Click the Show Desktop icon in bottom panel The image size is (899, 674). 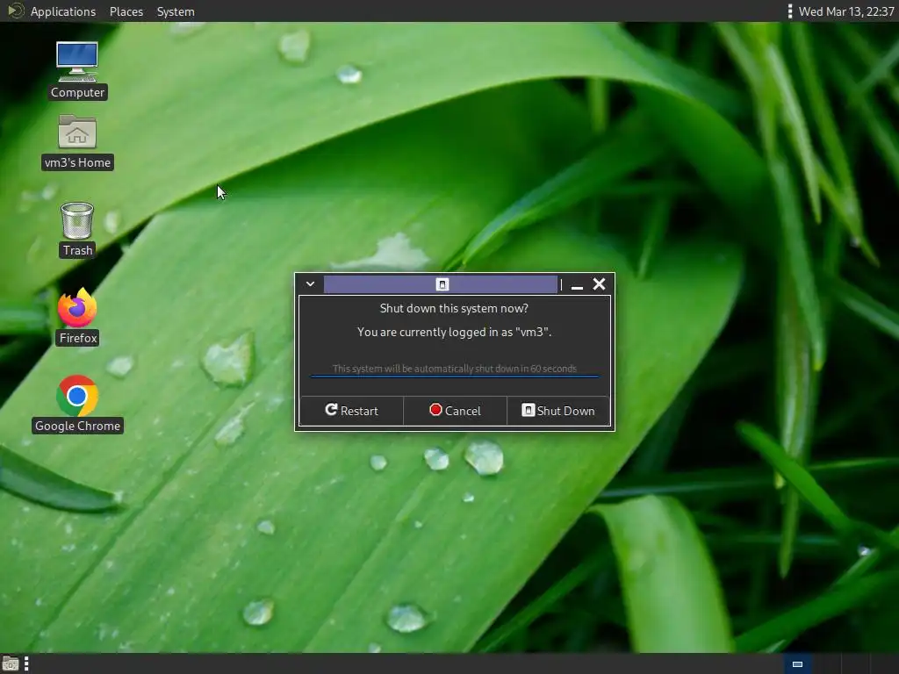tap(11, 664)
